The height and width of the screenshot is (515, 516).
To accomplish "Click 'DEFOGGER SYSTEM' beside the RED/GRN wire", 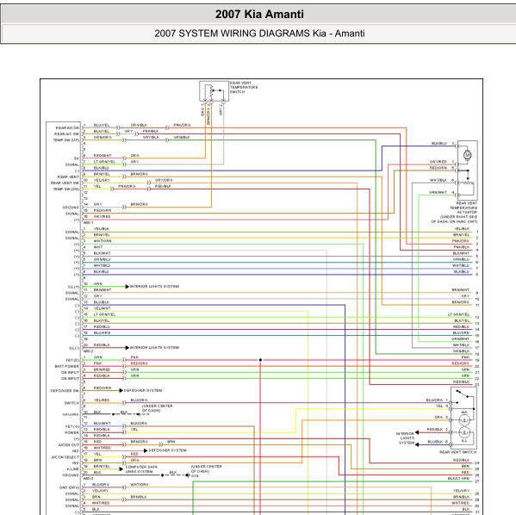I will 143,390.
